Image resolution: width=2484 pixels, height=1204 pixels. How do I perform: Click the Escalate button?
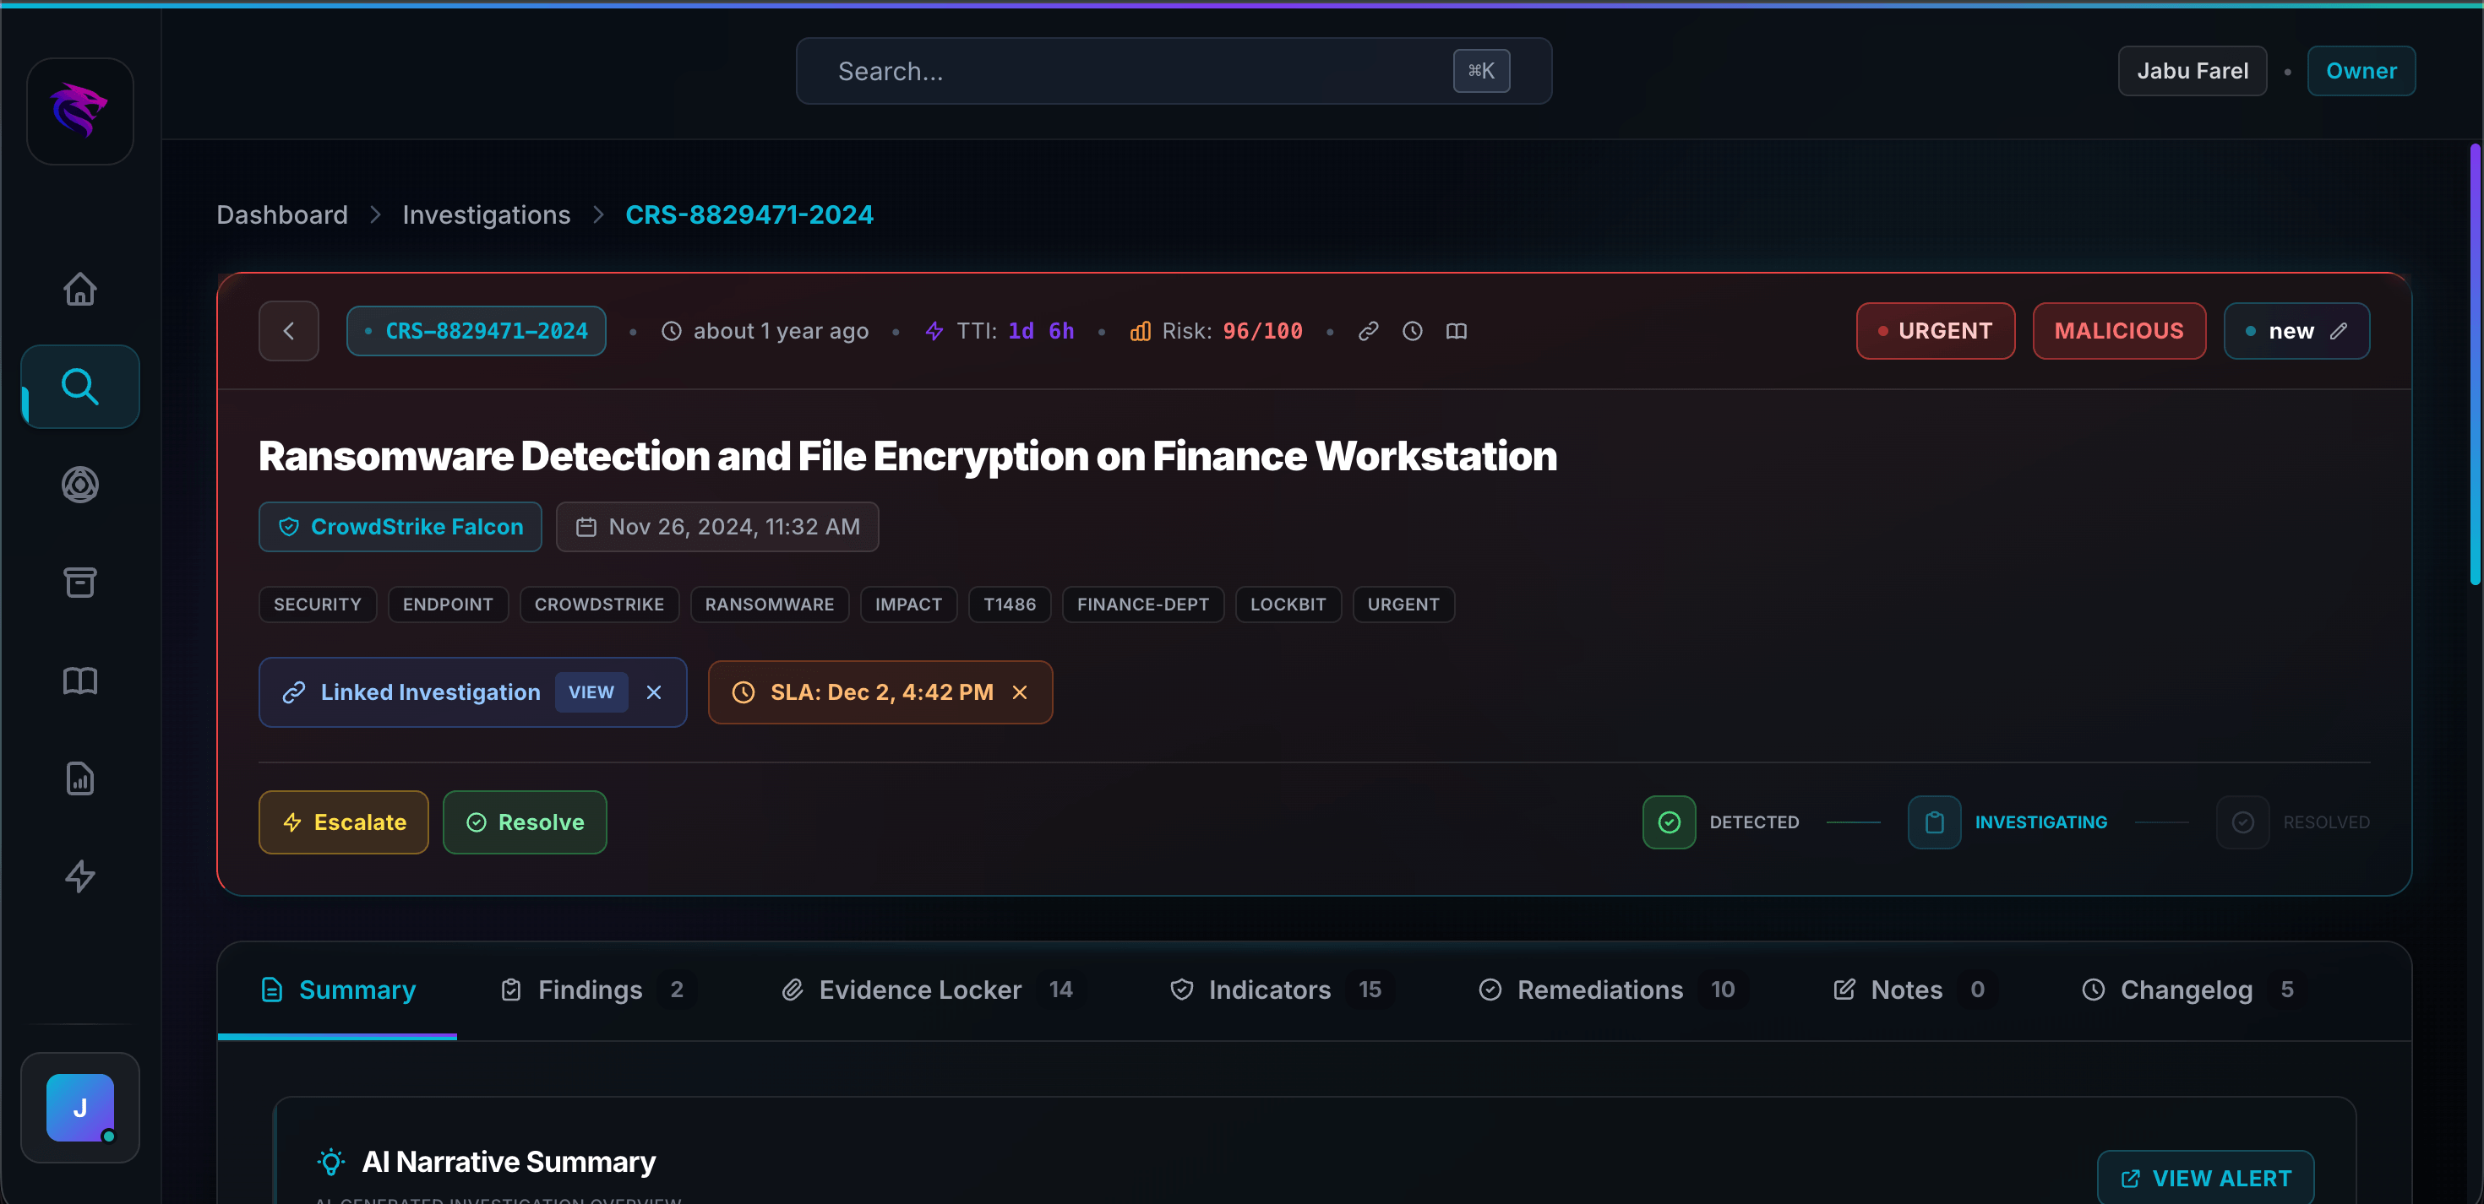coord(343,822)
